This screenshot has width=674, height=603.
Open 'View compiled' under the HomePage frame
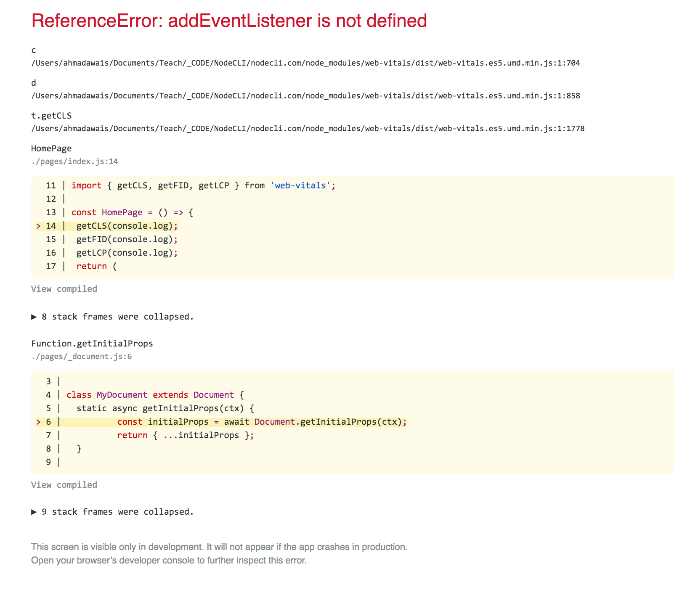pos(64,289)
